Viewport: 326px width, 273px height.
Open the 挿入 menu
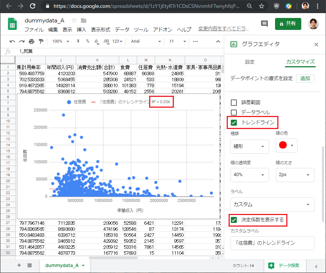(81, 30)
